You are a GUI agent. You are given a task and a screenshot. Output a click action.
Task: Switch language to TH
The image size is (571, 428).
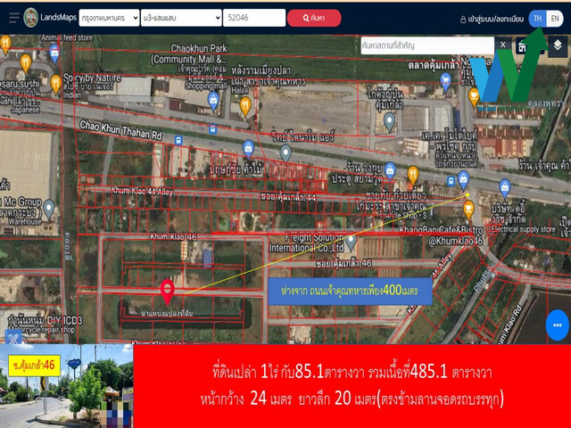coord(536,18)
